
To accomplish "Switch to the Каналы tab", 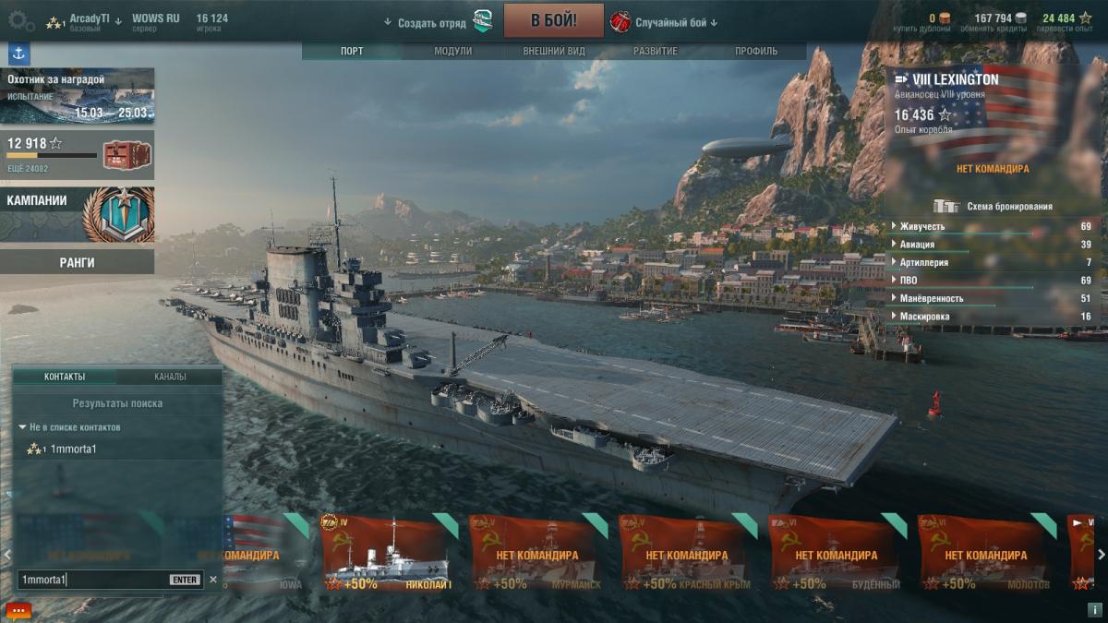I will tap(170, 377).
